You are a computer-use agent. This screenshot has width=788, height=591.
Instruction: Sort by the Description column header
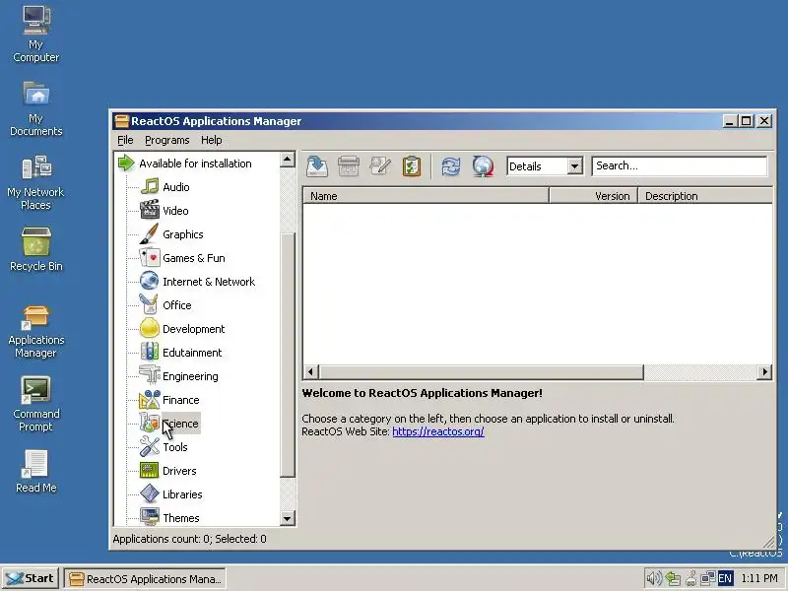point(705,196)
